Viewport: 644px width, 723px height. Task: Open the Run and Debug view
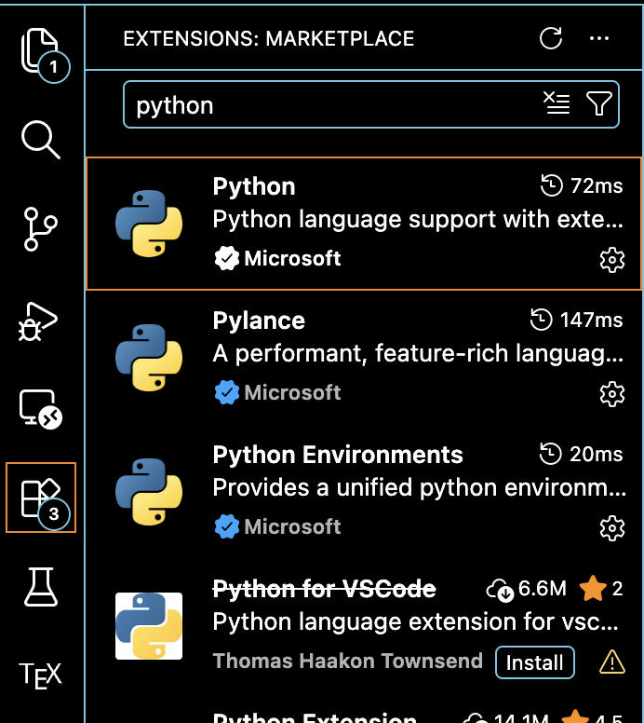[x=39, y=321]
